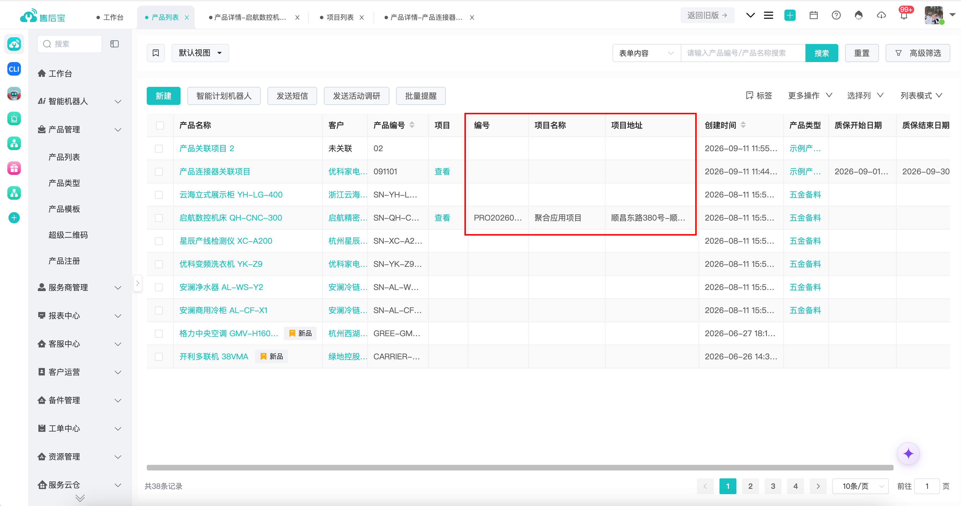Click the 高级筛选 button
The width and height of the screenshot is (961, 506).
click(918, 53)
